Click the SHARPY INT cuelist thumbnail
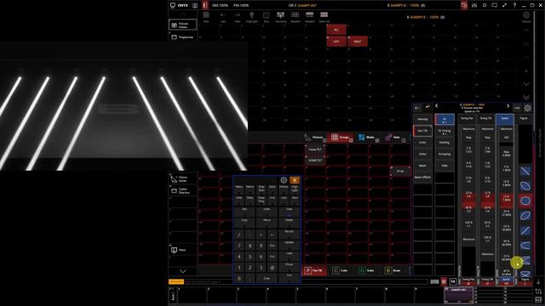The height and width of the screenshot is (306, 545). pos(458,295)
